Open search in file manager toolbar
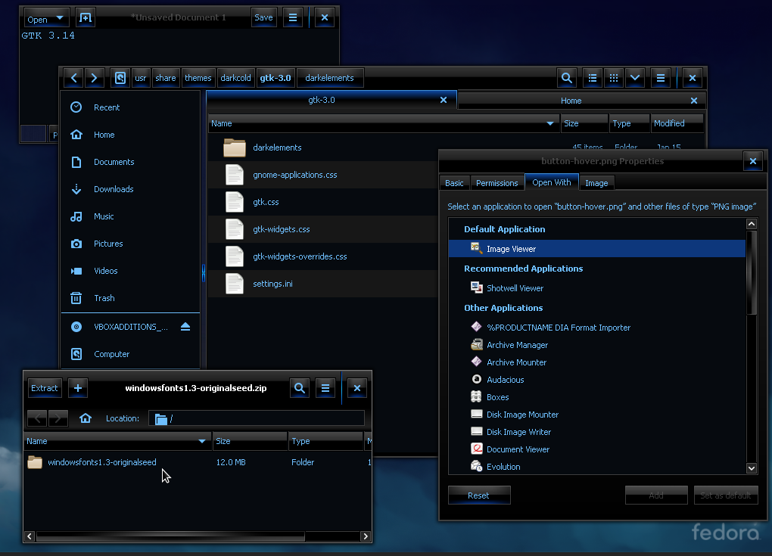The image size is (772, 556). [567, 78]
